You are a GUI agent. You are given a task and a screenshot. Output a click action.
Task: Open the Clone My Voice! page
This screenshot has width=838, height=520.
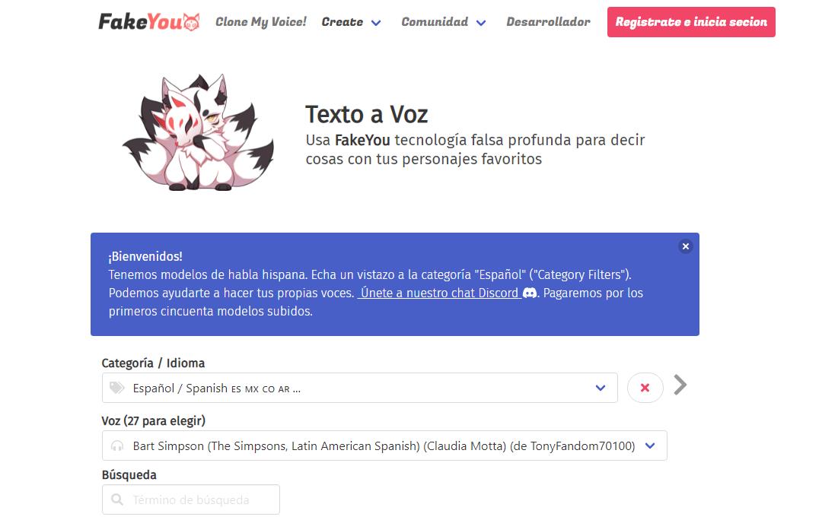pos(261,22)
